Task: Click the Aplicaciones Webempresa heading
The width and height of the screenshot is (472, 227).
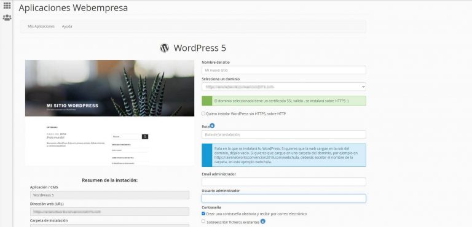Action: pos(73,8)
